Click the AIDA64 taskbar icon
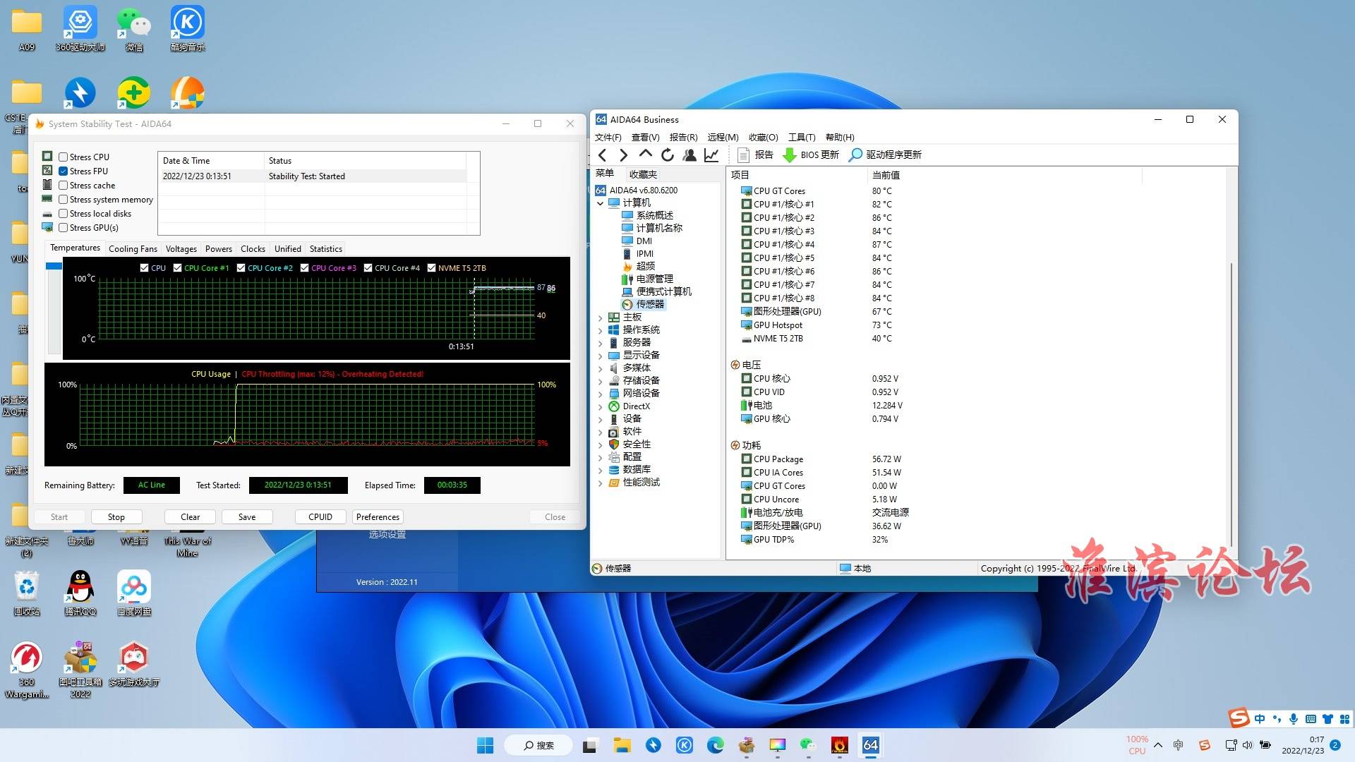This screenshot has height=762, width=1355. click(871, 745)
